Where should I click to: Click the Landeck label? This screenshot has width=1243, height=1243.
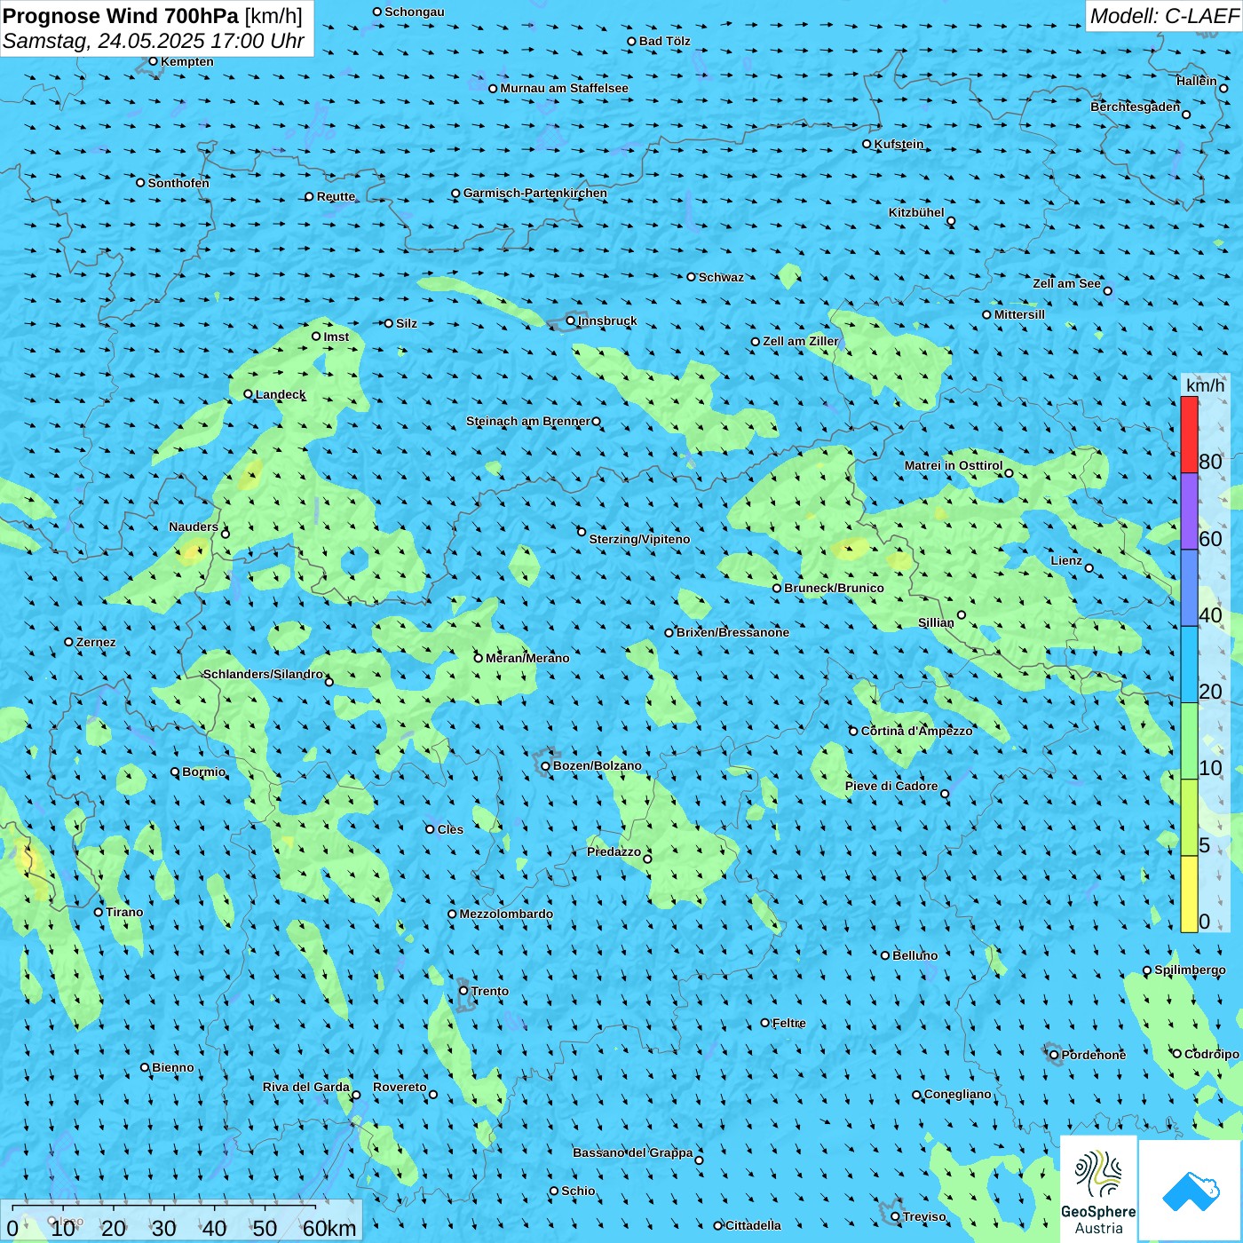tap(281, 394)
